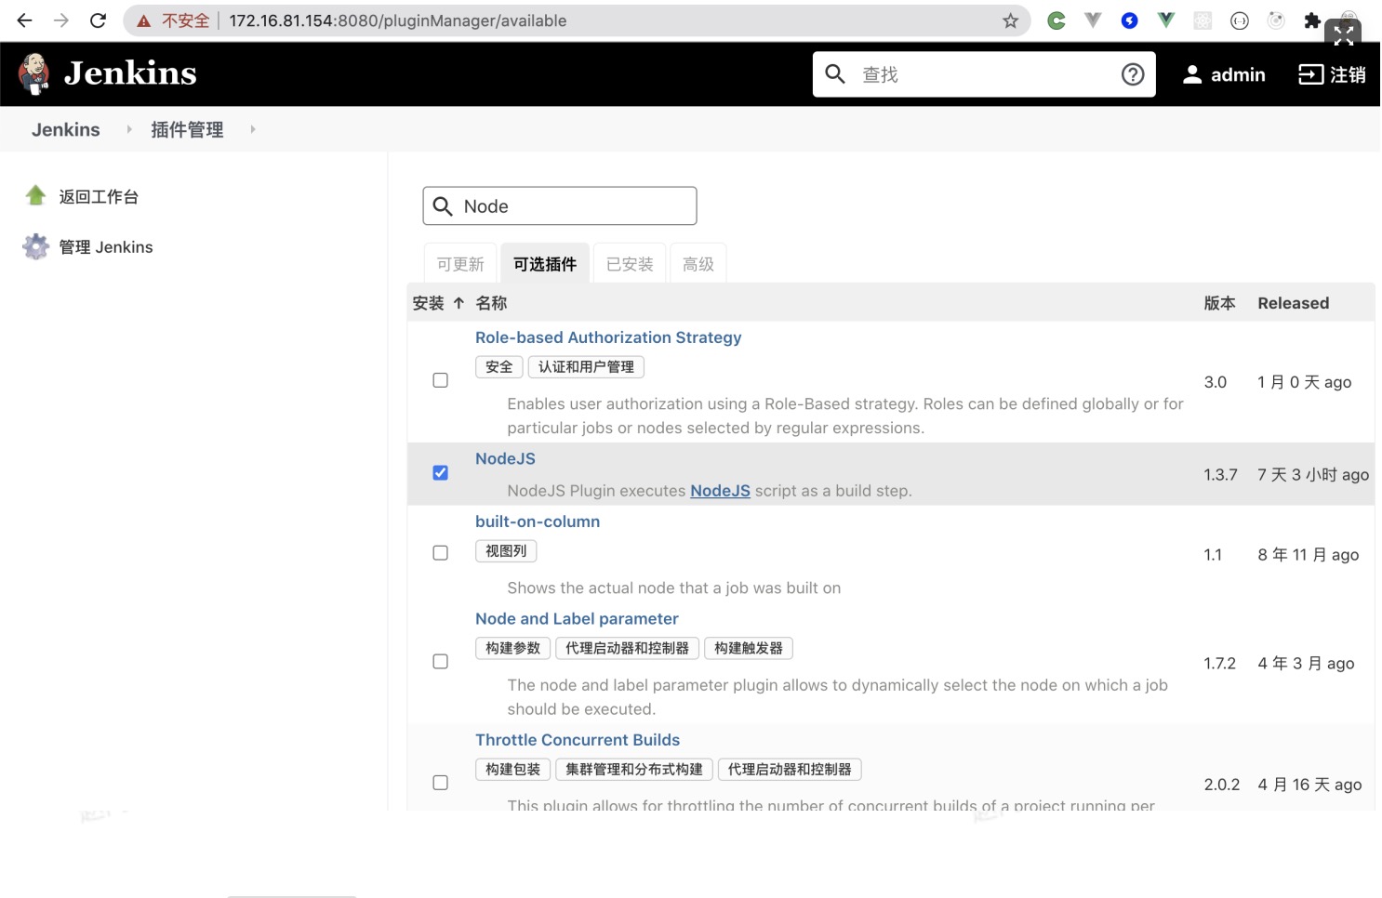Switch to the 高级 tab
The width and height of the screenshot is (1382, 898).
(698, 264)
